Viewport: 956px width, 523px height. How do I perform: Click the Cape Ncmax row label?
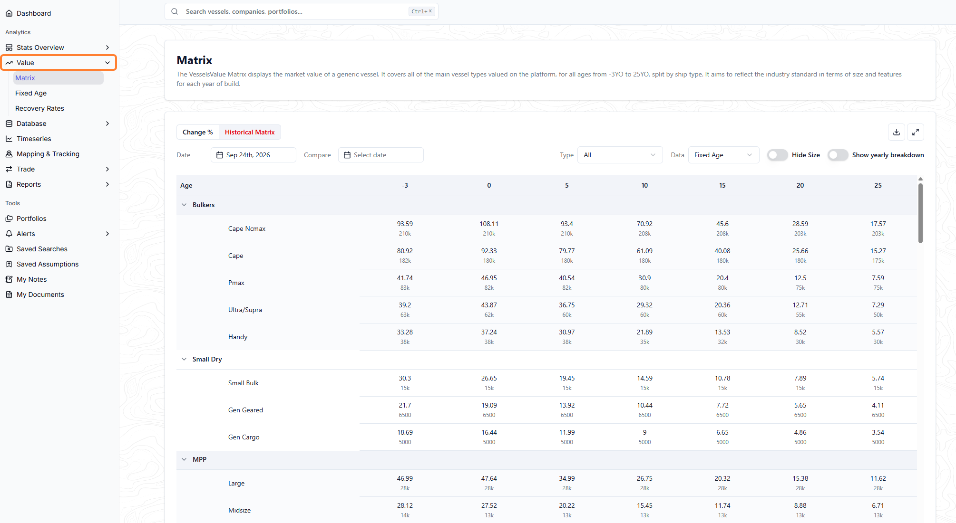click(247, 228)
